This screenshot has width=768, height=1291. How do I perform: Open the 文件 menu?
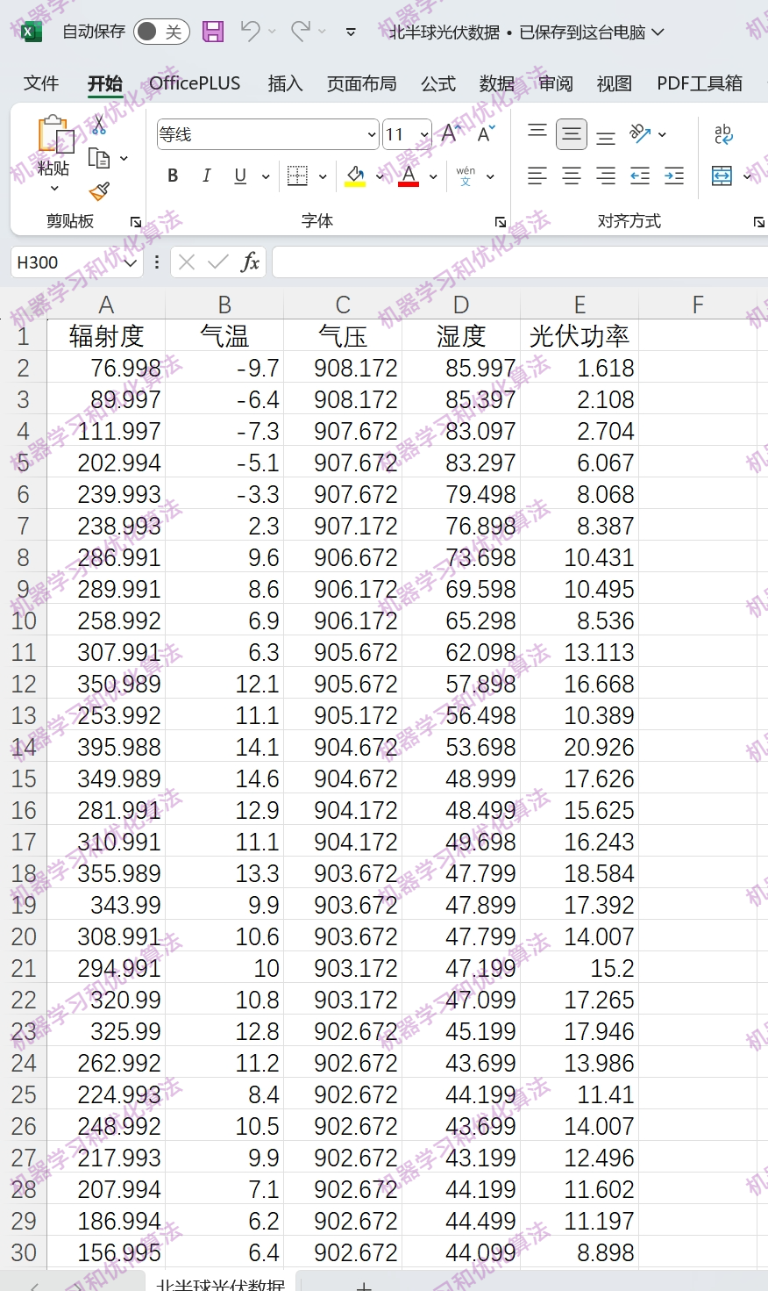(x=40, y=83)
